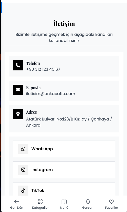Open the WhatsApp contact link

click(64, 149)
